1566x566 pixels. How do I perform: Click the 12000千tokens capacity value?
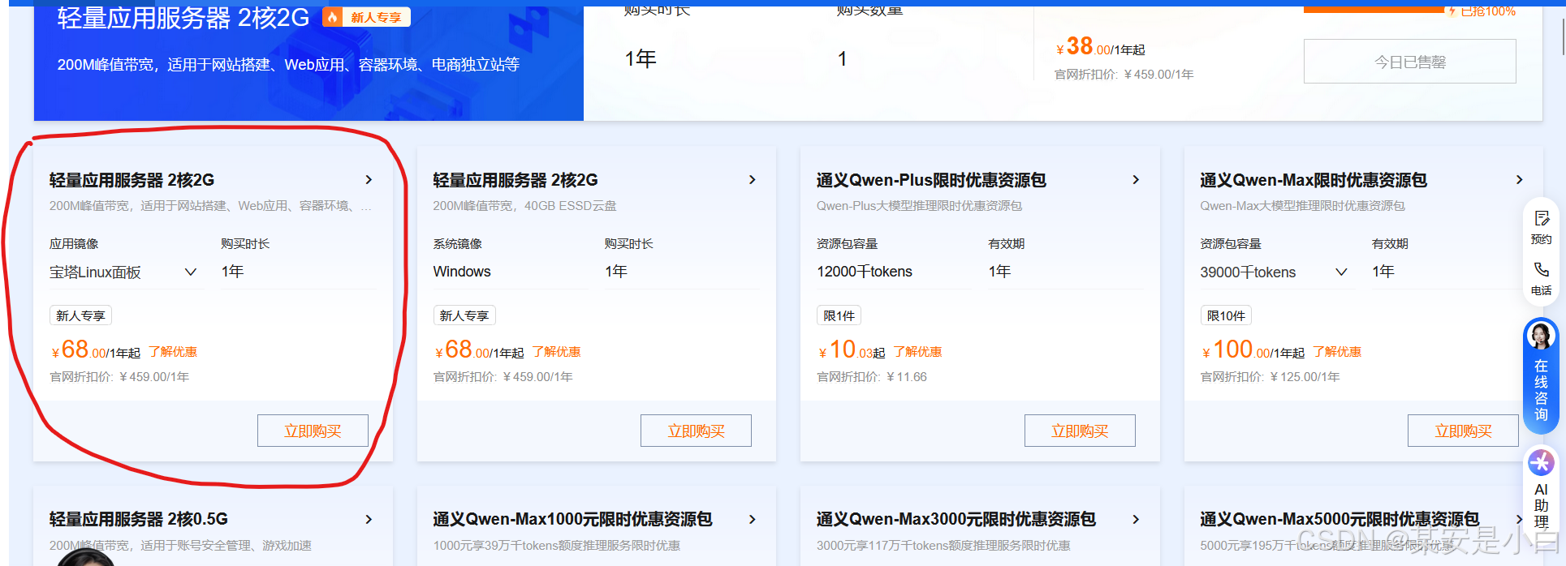pos(865,272)
